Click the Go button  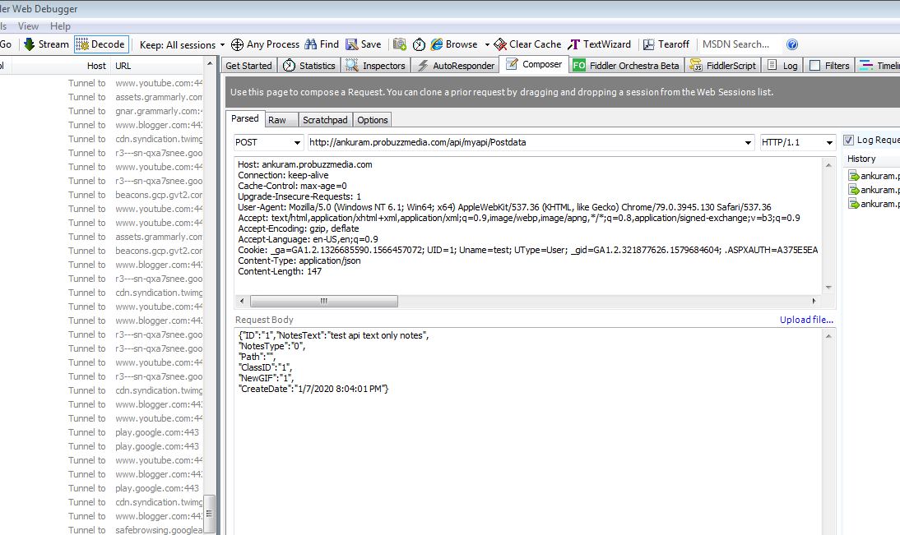[x=7, y=44]
